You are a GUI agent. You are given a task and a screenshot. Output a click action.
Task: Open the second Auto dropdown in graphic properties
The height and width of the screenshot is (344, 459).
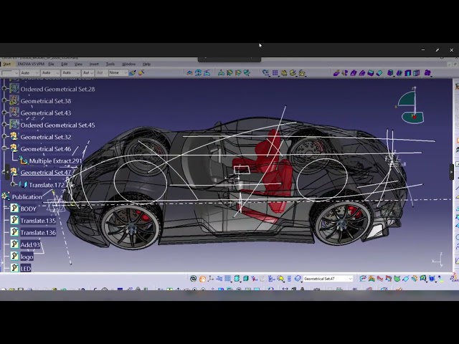tap(50, 73)
